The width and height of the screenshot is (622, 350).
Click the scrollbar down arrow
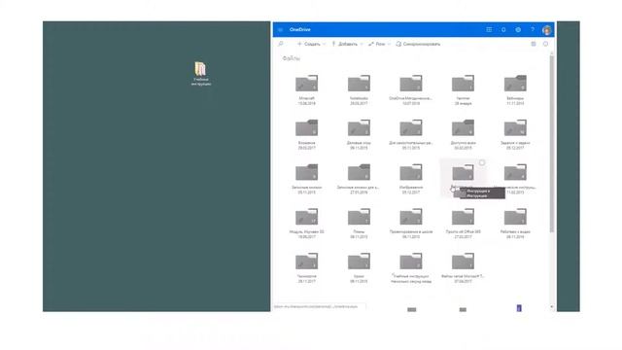[551, 307]
